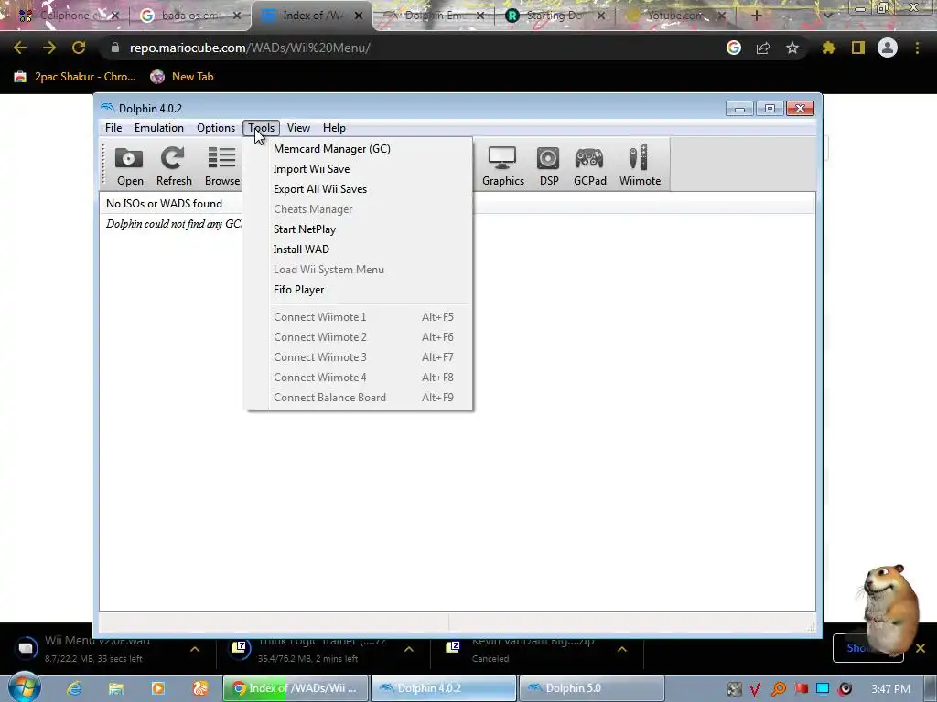Bookmark this page with star icon
The height and width of the screenshot is (702, 937).
(x=792, y=48)
